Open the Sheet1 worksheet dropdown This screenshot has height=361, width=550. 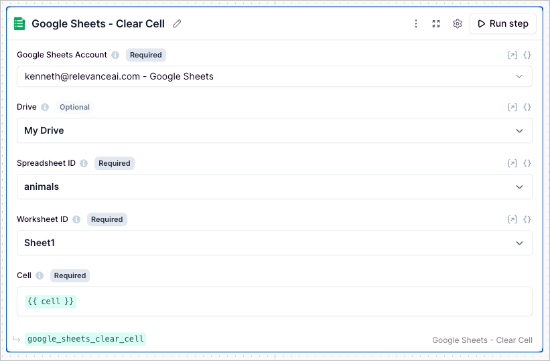click(274, 243)
